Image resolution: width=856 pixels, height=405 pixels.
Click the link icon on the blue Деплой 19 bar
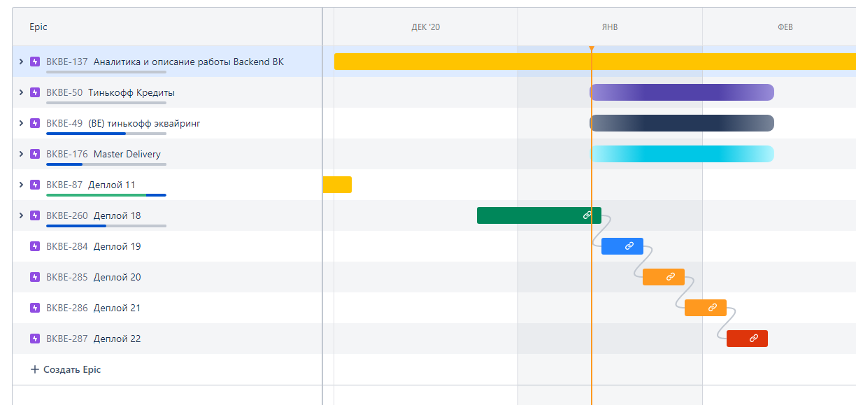pos(629,246)
